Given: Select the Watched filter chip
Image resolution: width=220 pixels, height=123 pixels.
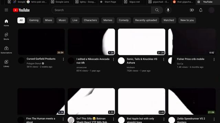Looking at the screenshot, I should click(x=169, y=20).
